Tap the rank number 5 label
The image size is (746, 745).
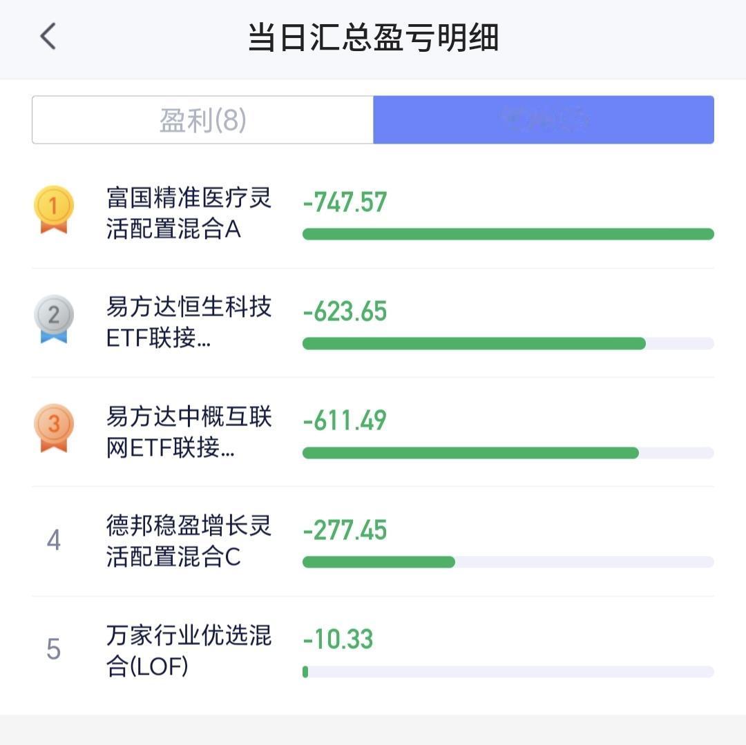click(54, 649)
